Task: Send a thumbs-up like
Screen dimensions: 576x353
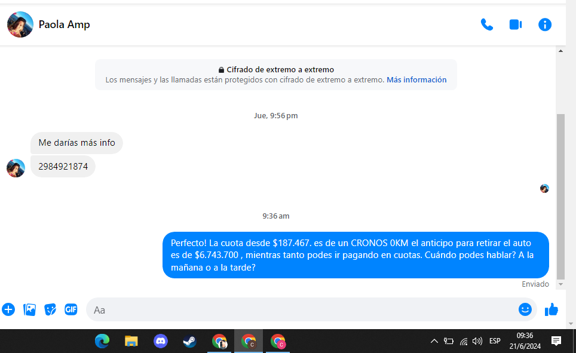Action: click(x=551, y=309)
